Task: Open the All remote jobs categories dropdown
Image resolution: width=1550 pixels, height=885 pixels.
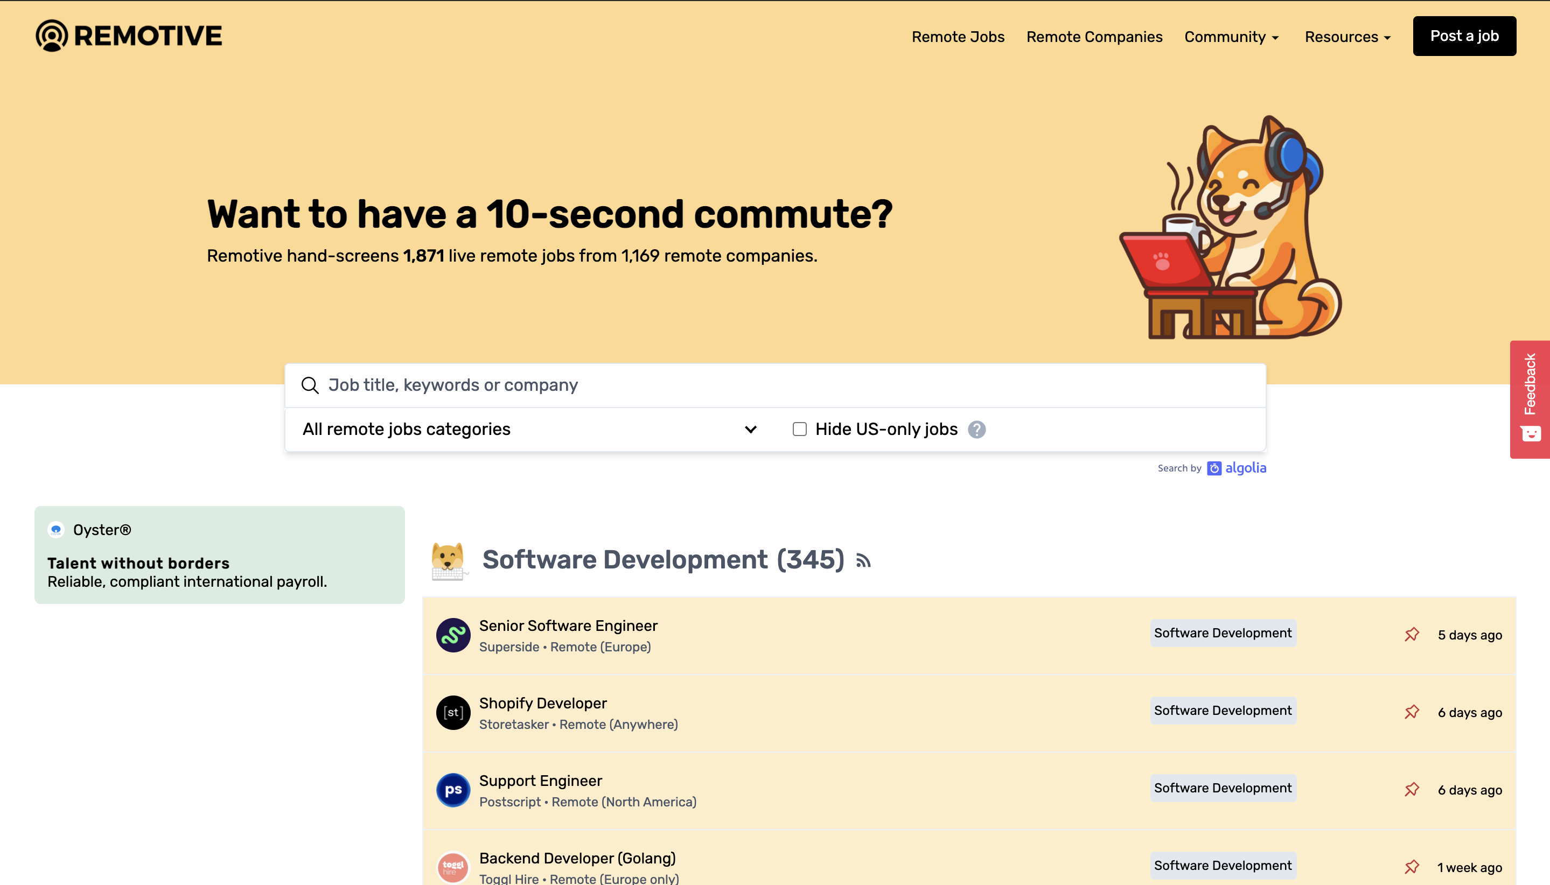Action: (x=529, y=430)
